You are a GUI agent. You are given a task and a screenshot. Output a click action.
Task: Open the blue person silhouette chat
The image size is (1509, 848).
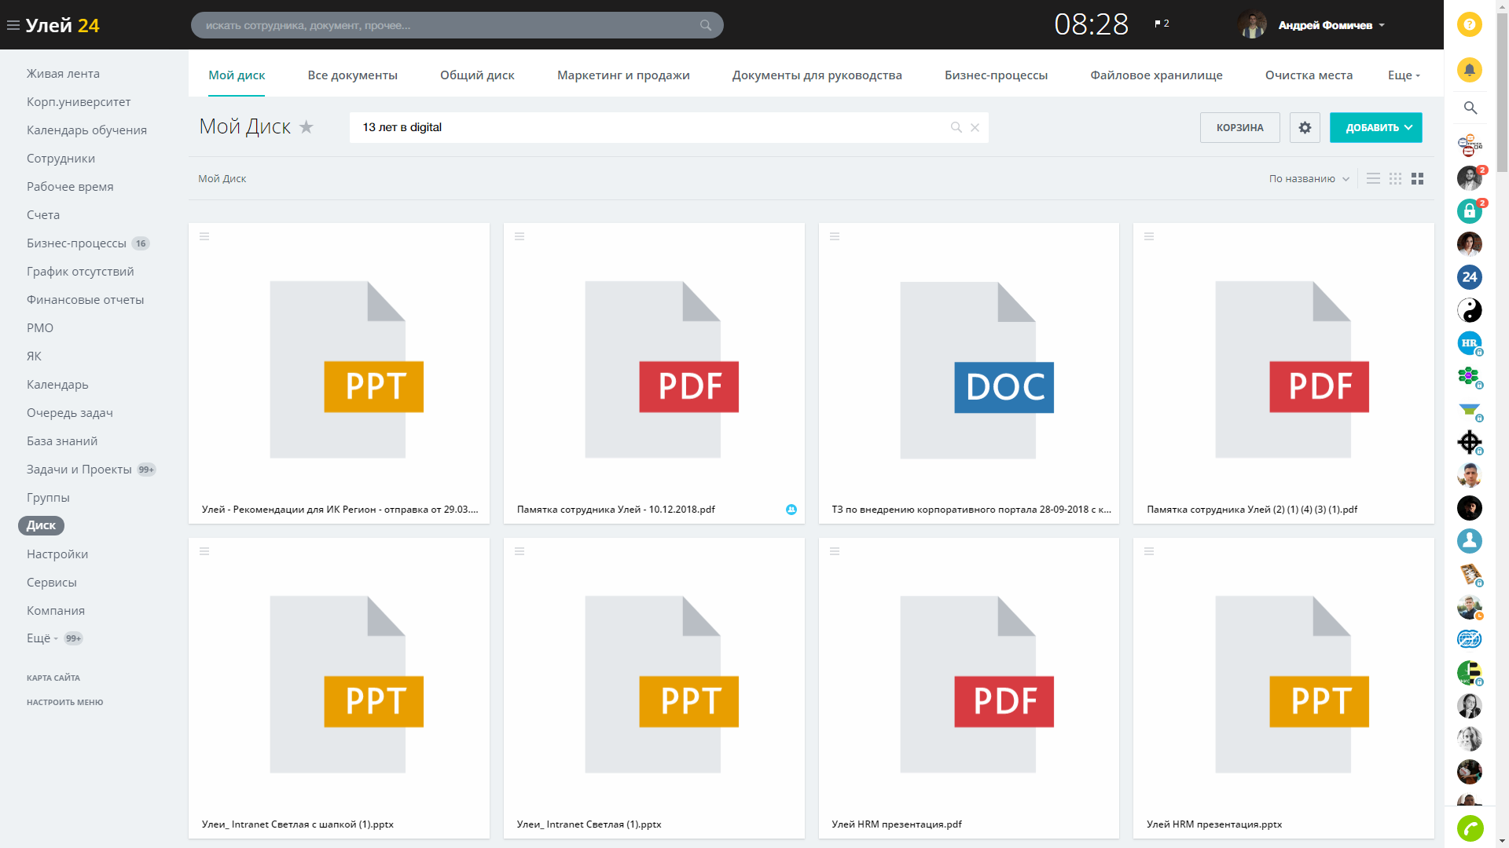(x=1470, y=541)
